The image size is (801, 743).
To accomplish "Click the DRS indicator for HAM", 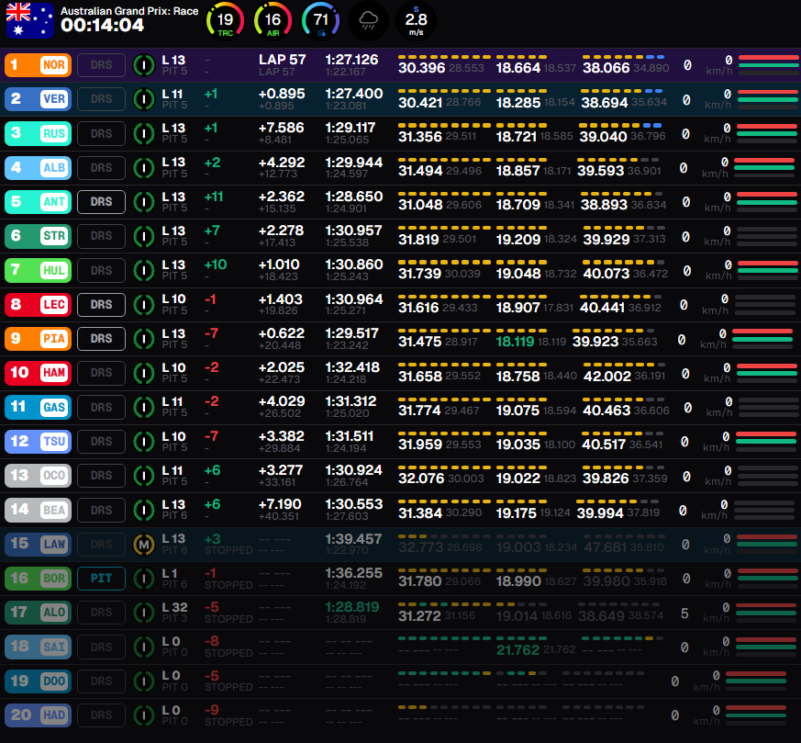I will pos(101,373).
